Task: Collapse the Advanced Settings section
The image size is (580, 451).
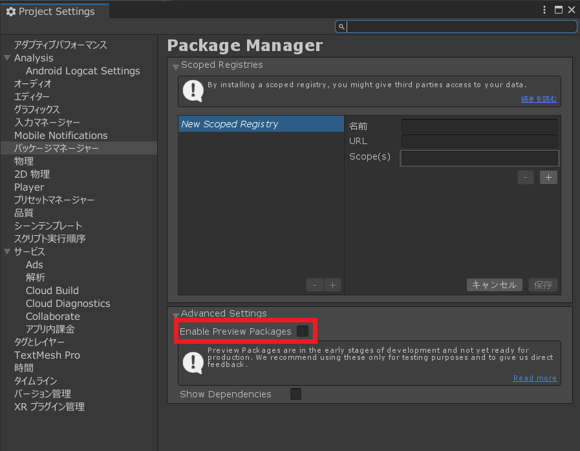Action: 176,315
